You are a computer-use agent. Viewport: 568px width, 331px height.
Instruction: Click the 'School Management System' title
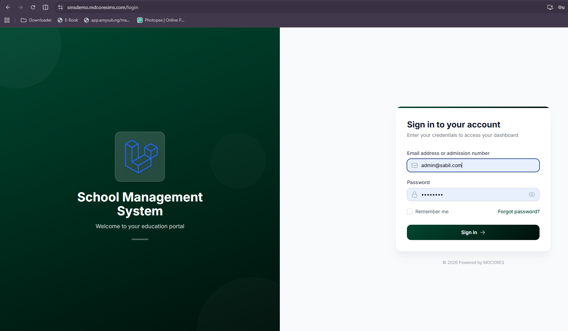pos(140,204)
